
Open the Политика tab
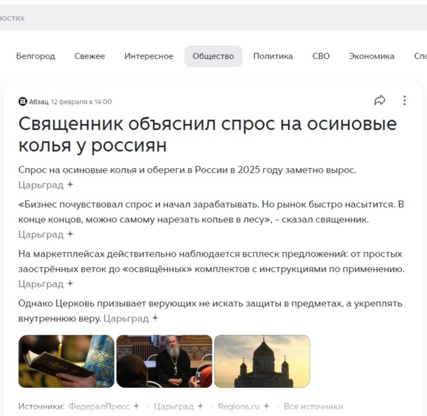coord(273,56)
